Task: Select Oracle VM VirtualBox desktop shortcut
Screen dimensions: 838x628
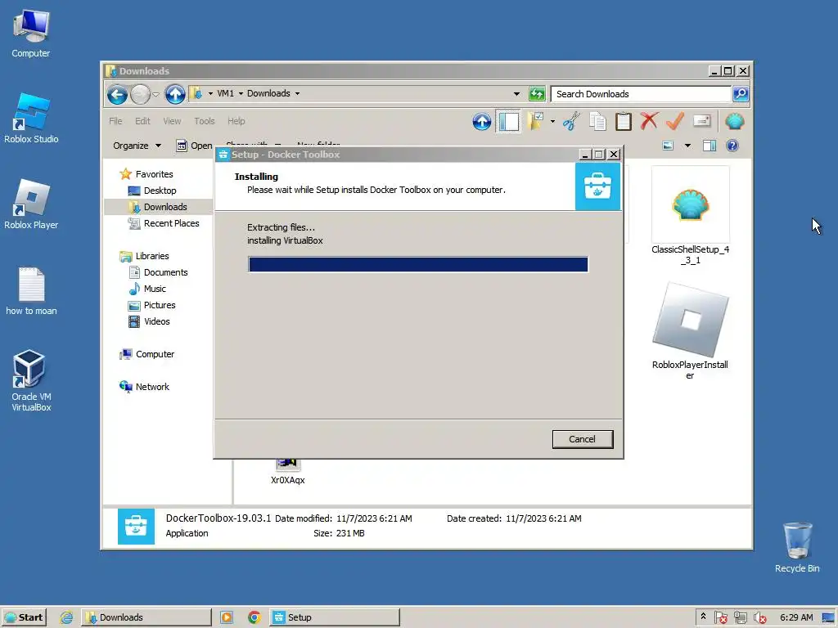Action: pyautogui.click(x=31, y=381)
